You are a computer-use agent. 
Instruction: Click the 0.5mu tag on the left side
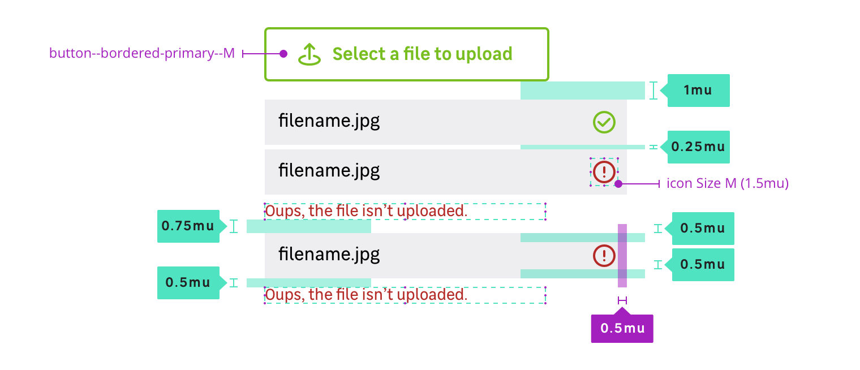(x=188, y=283)
